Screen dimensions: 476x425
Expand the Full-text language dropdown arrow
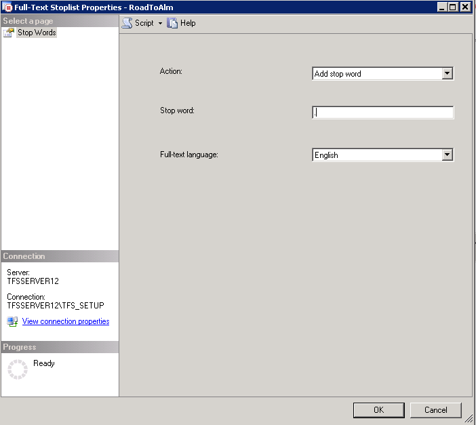pos(447,155)
